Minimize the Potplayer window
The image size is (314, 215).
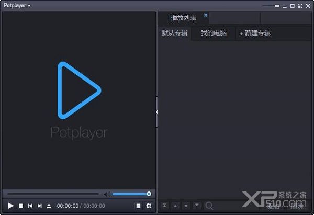pyautogui.click(x=285, y=7)
